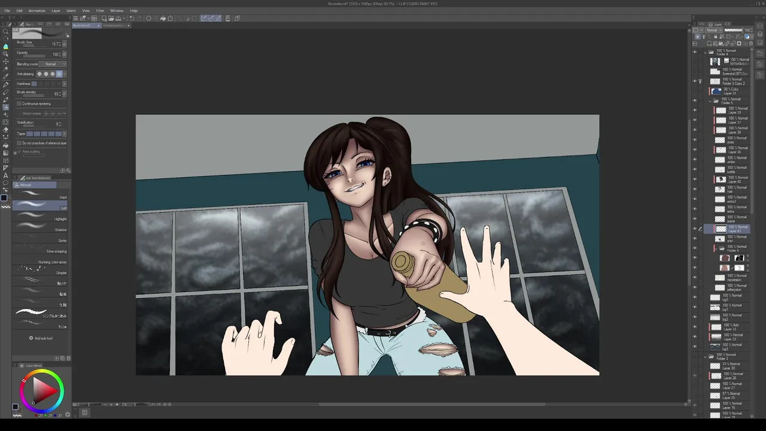Open the Layer menu

56,11
